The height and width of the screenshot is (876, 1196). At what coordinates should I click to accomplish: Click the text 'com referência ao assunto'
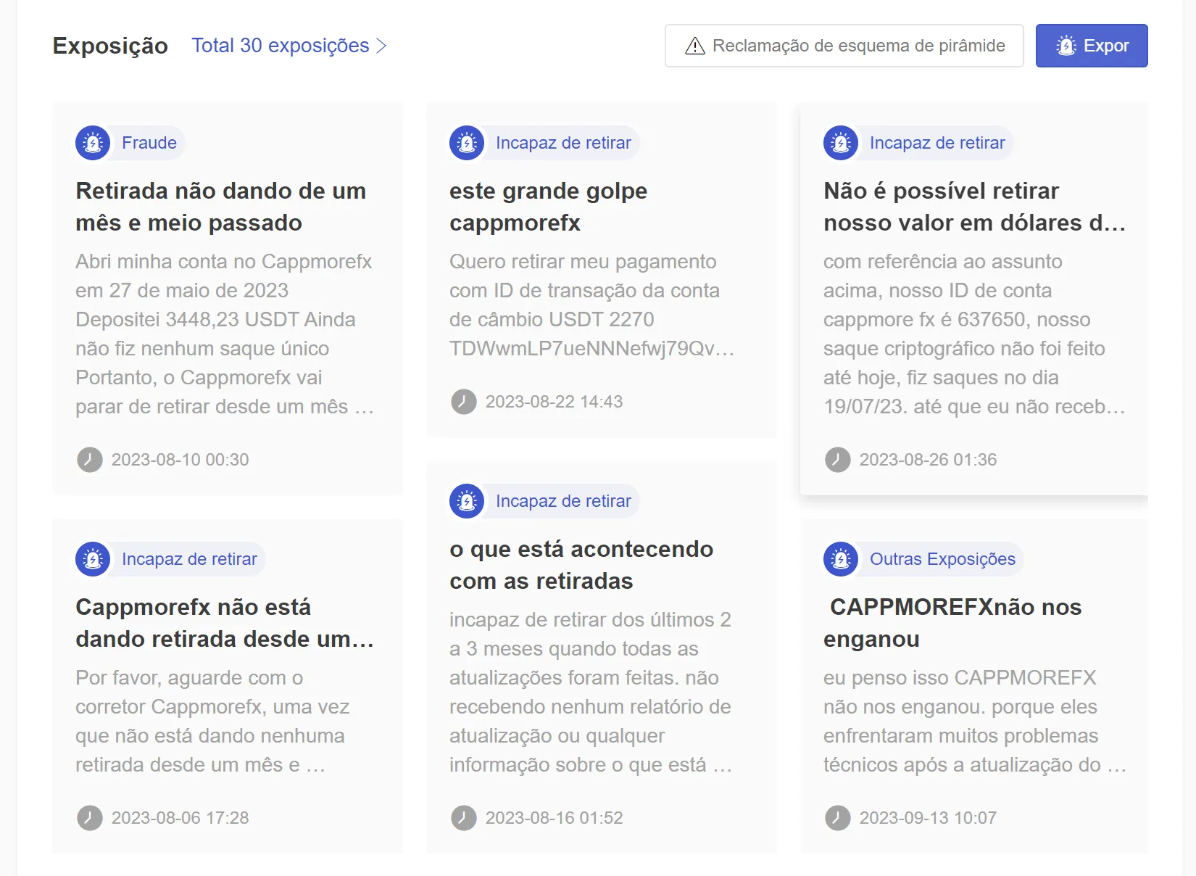tap(943, 262)
